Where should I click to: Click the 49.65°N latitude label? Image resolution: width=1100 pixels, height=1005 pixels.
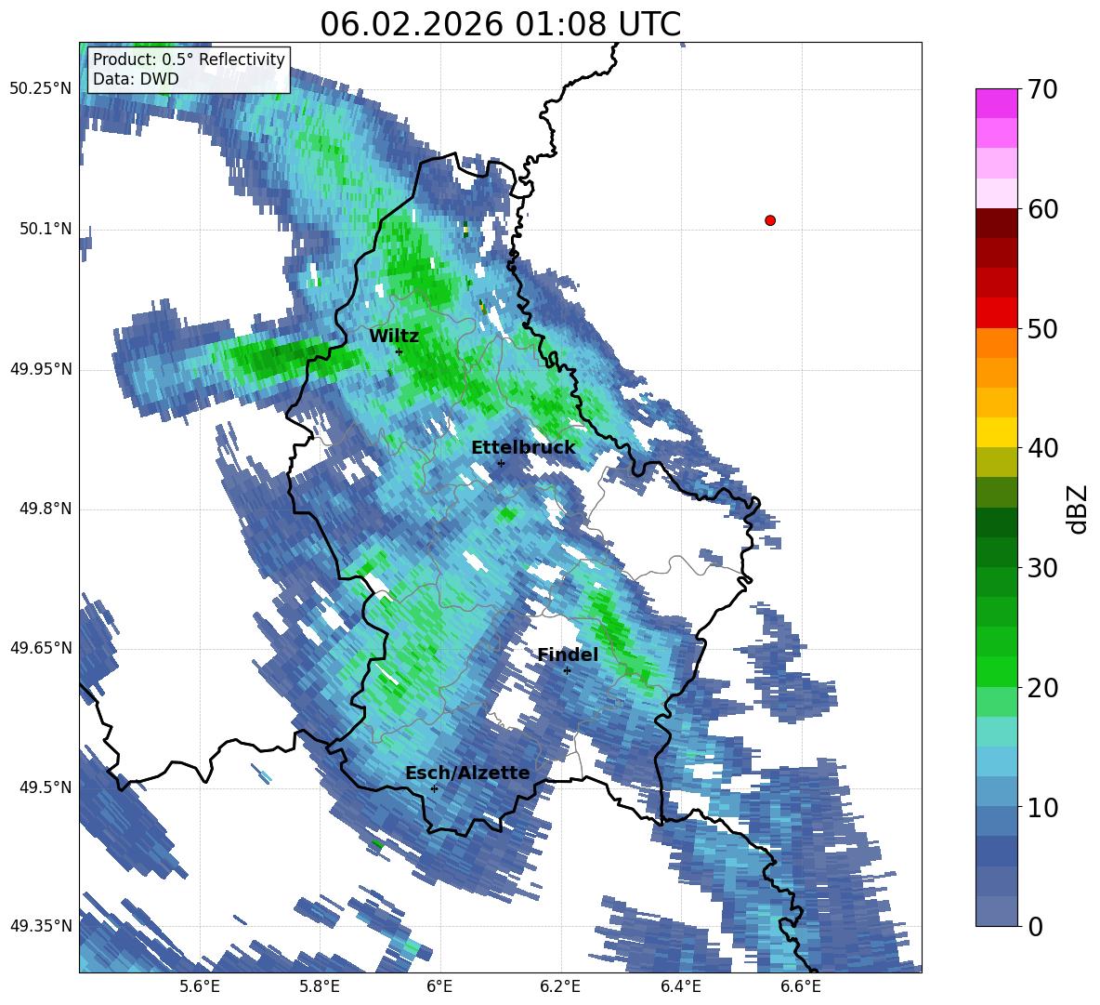coord(41,648)
